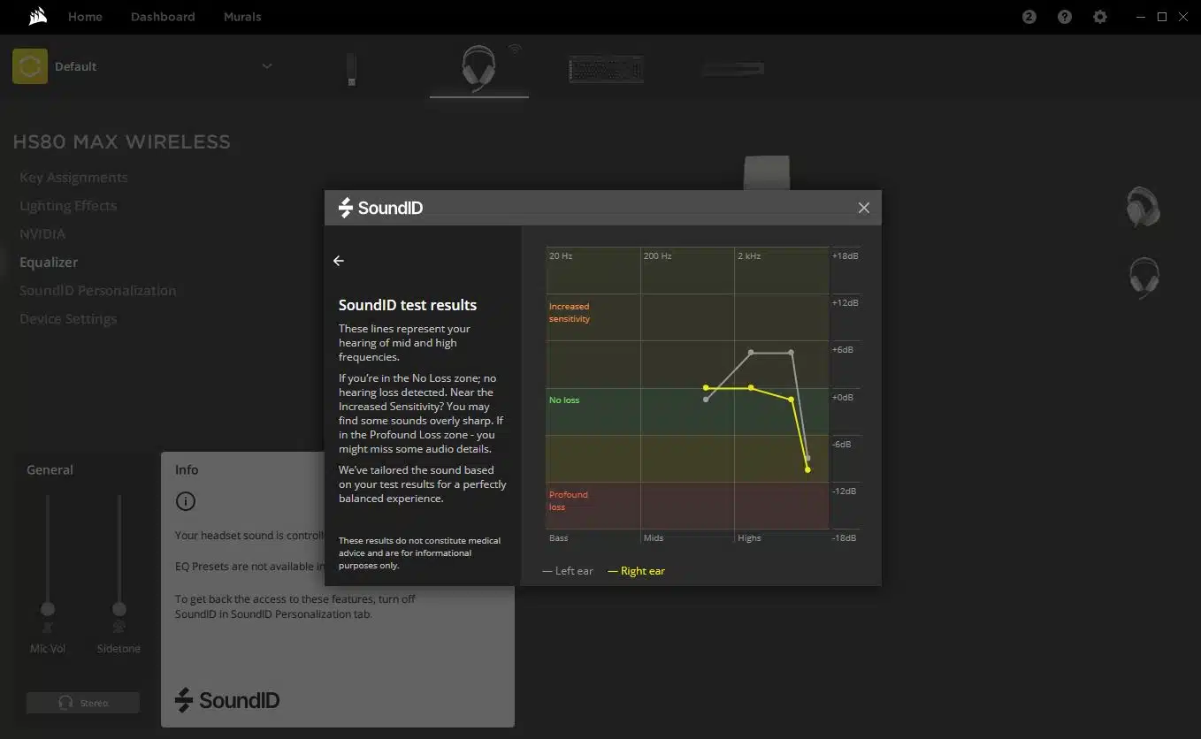
Task: Select the USB dongle device icon
Action: coord(351,70)
